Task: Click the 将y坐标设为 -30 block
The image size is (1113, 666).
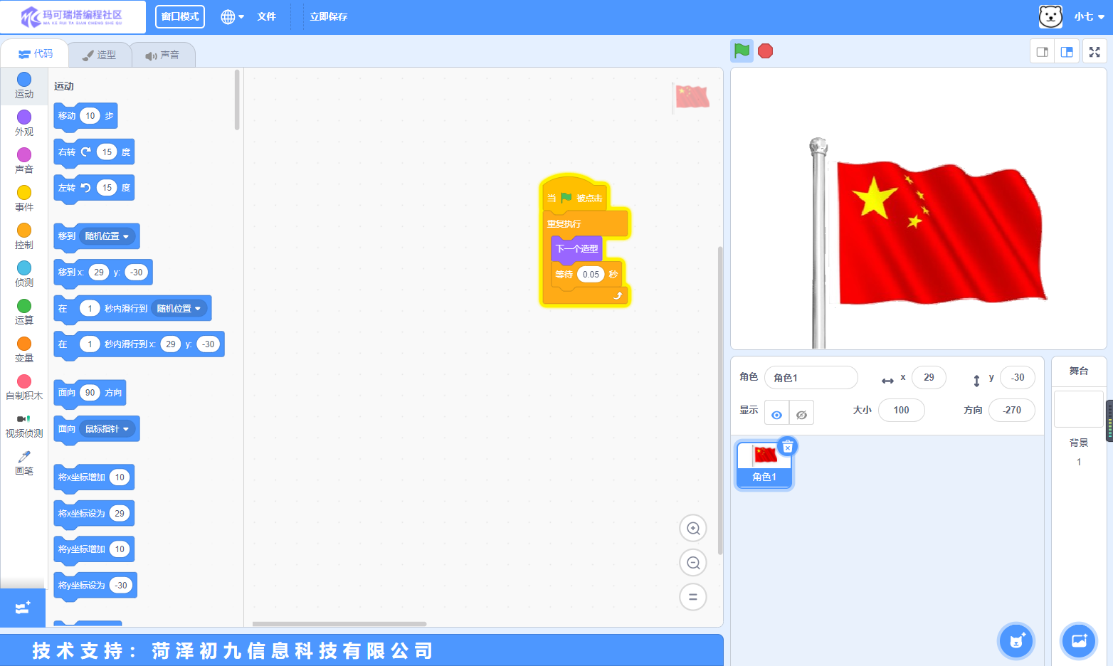Action: point(95,586)
